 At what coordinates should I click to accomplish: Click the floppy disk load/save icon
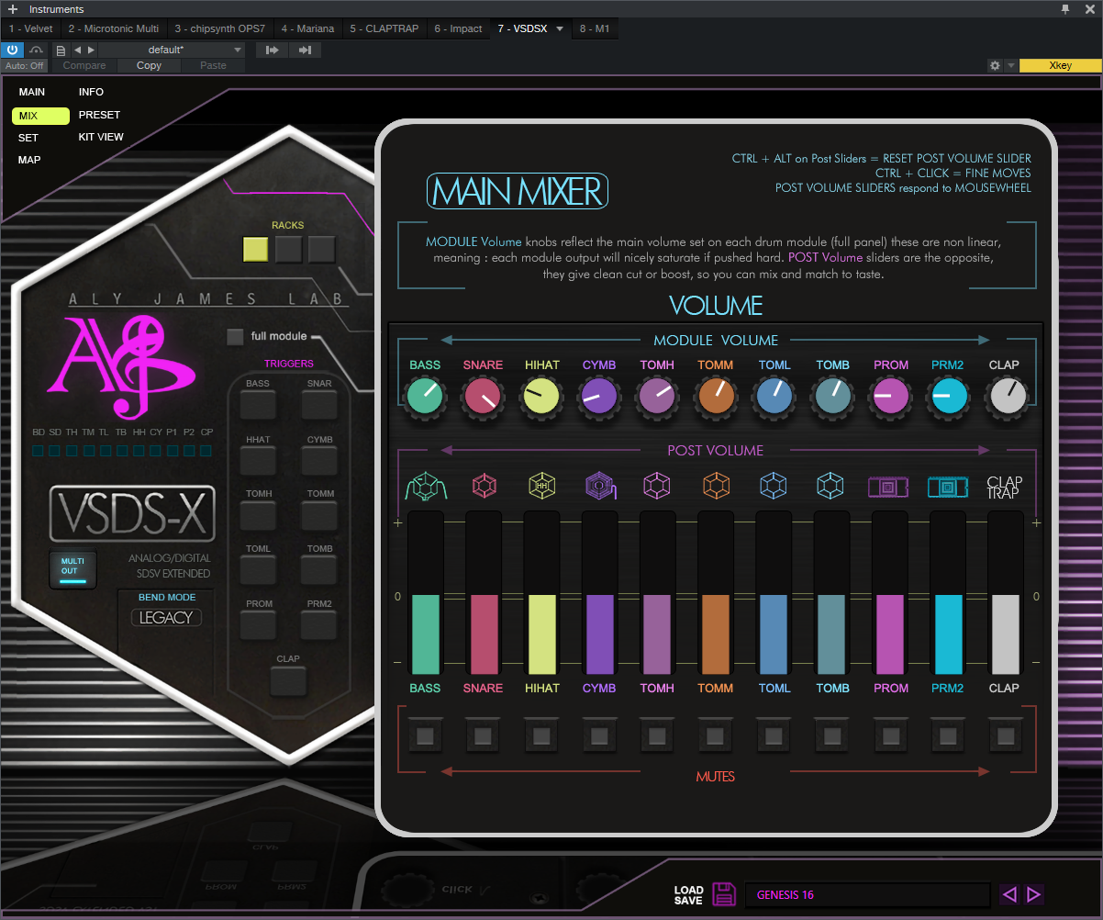pyautogui.click(x=725, y=894)
